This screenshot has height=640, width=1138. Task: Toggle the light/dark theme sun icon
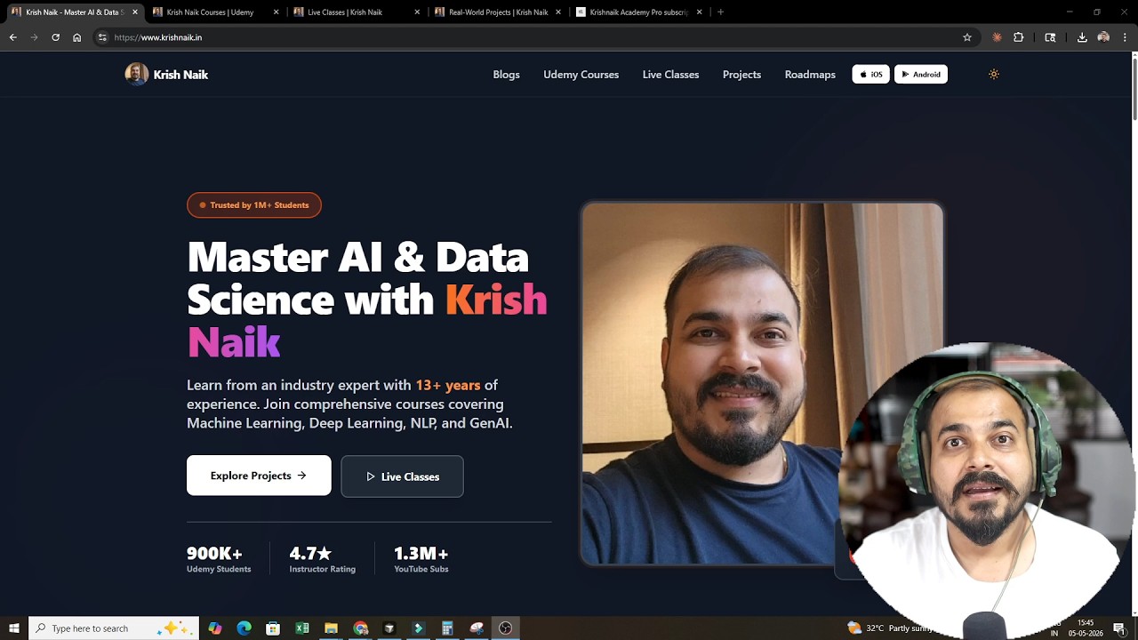994,75
